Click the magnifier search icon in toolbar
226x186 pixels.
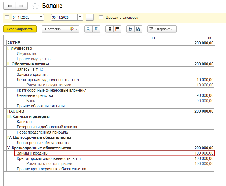point(88,29)
